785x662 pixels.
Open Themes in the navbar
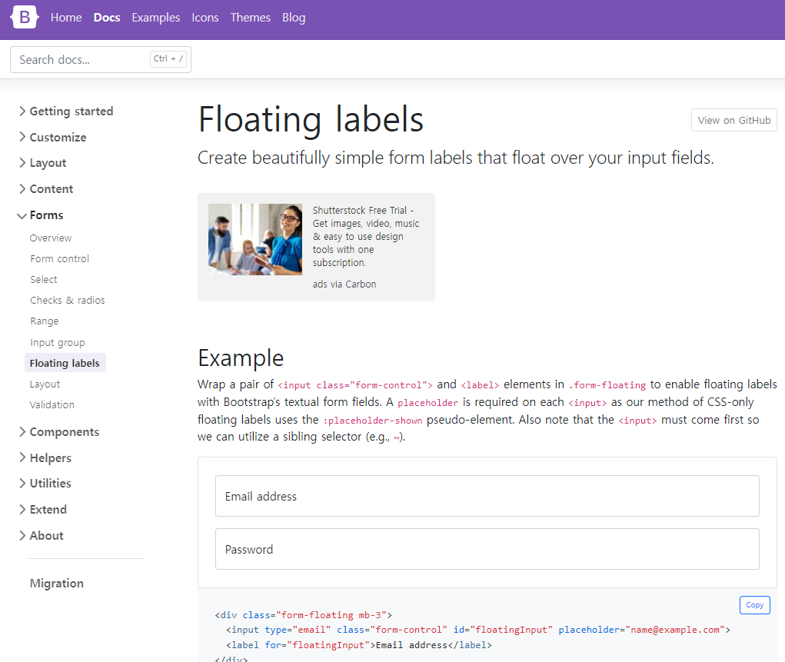click(x=251, y=18)
